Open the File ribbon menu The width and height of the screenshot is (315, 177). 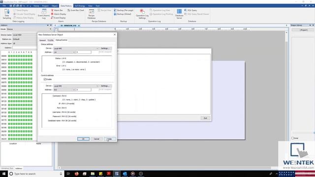click(x=4, y=6)
